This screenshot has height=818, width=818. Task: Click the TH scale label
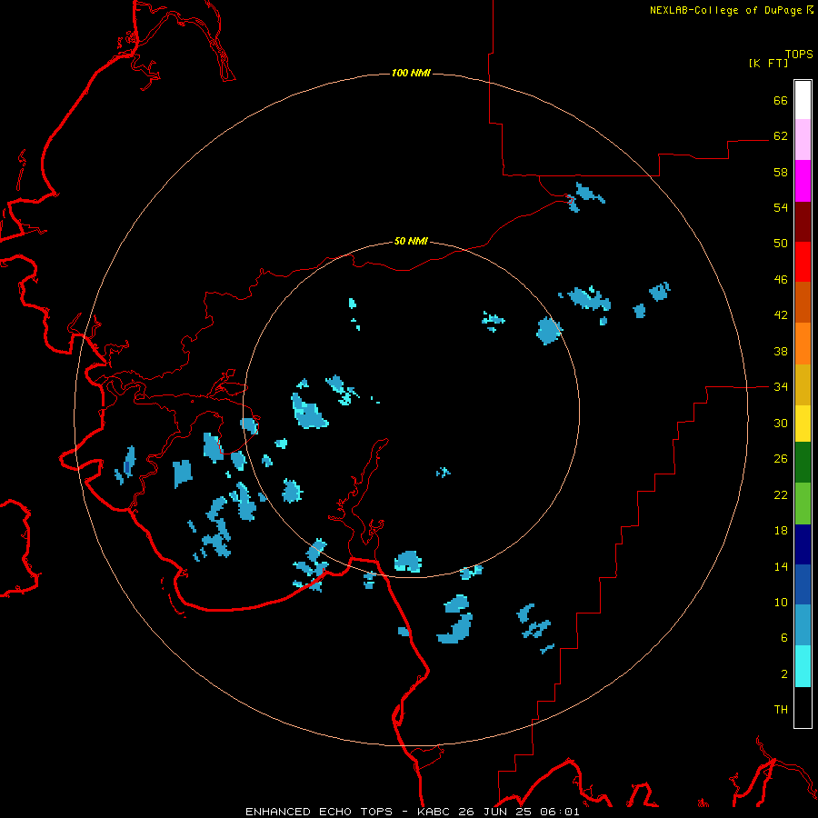(781, 710)
